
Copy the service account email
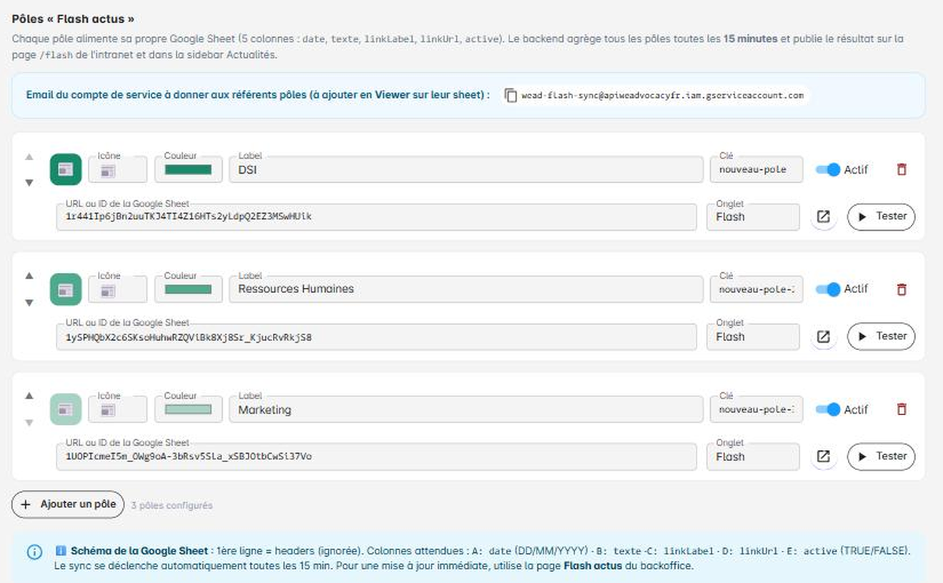click(x=510, y=95)
